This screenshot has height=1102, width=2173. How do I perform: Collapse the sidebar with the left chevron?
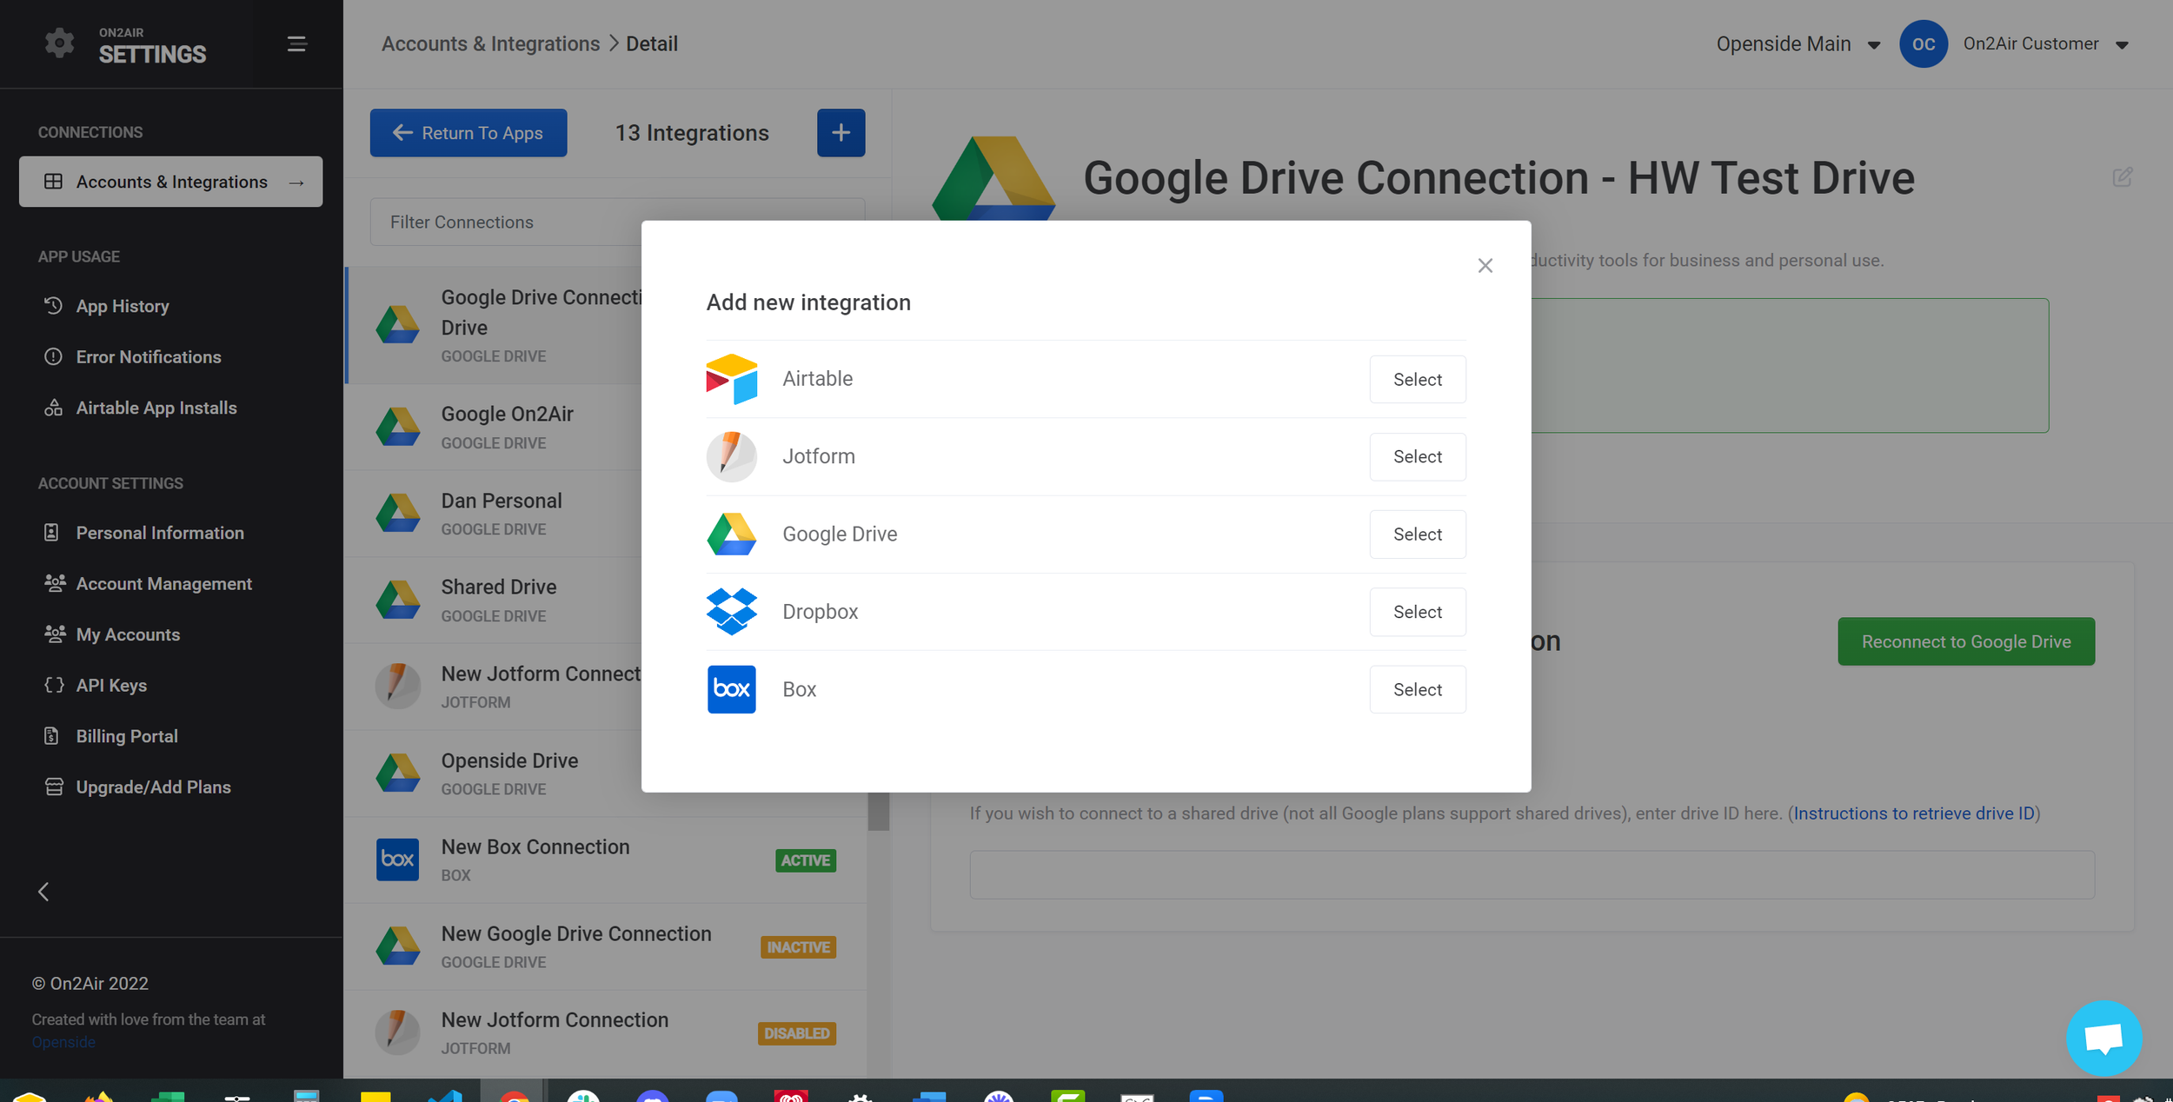[x=43, y=892]
